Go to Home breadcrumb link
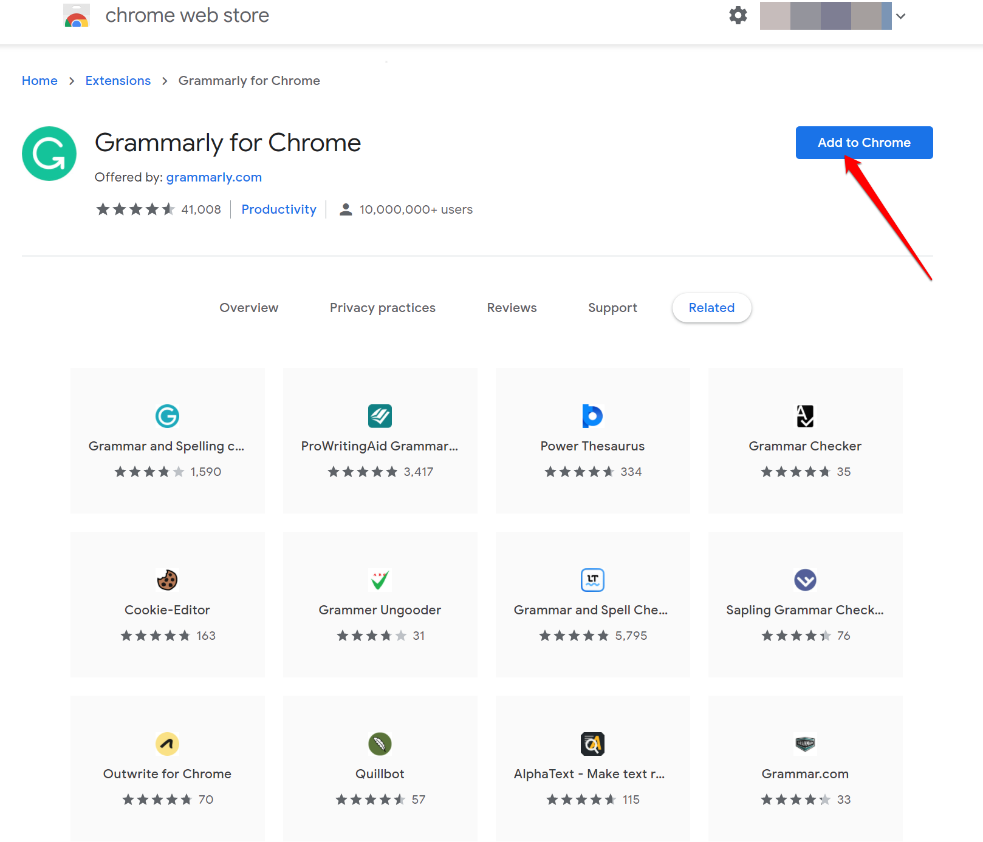The height and width of the screenshot is (842, 983). click(x=39, y=81)
